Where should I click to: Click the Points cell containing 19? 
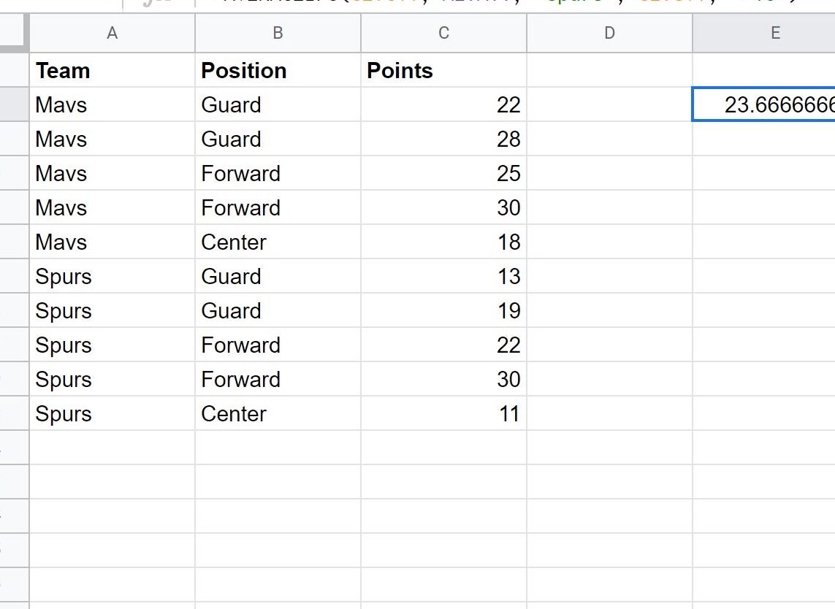click(x=443, y=311)
